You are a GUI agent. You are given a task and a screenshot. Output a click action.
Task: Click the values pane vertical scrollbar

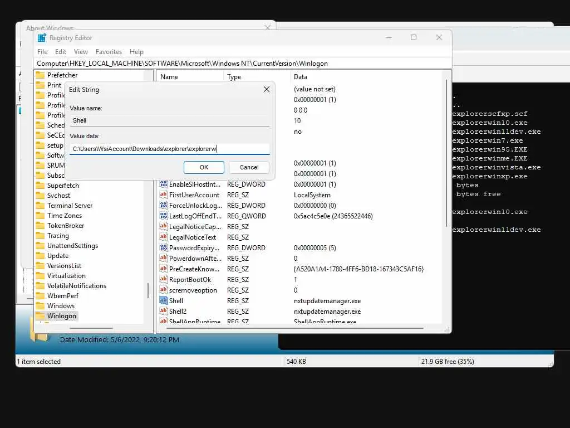(x=446, y=153)
